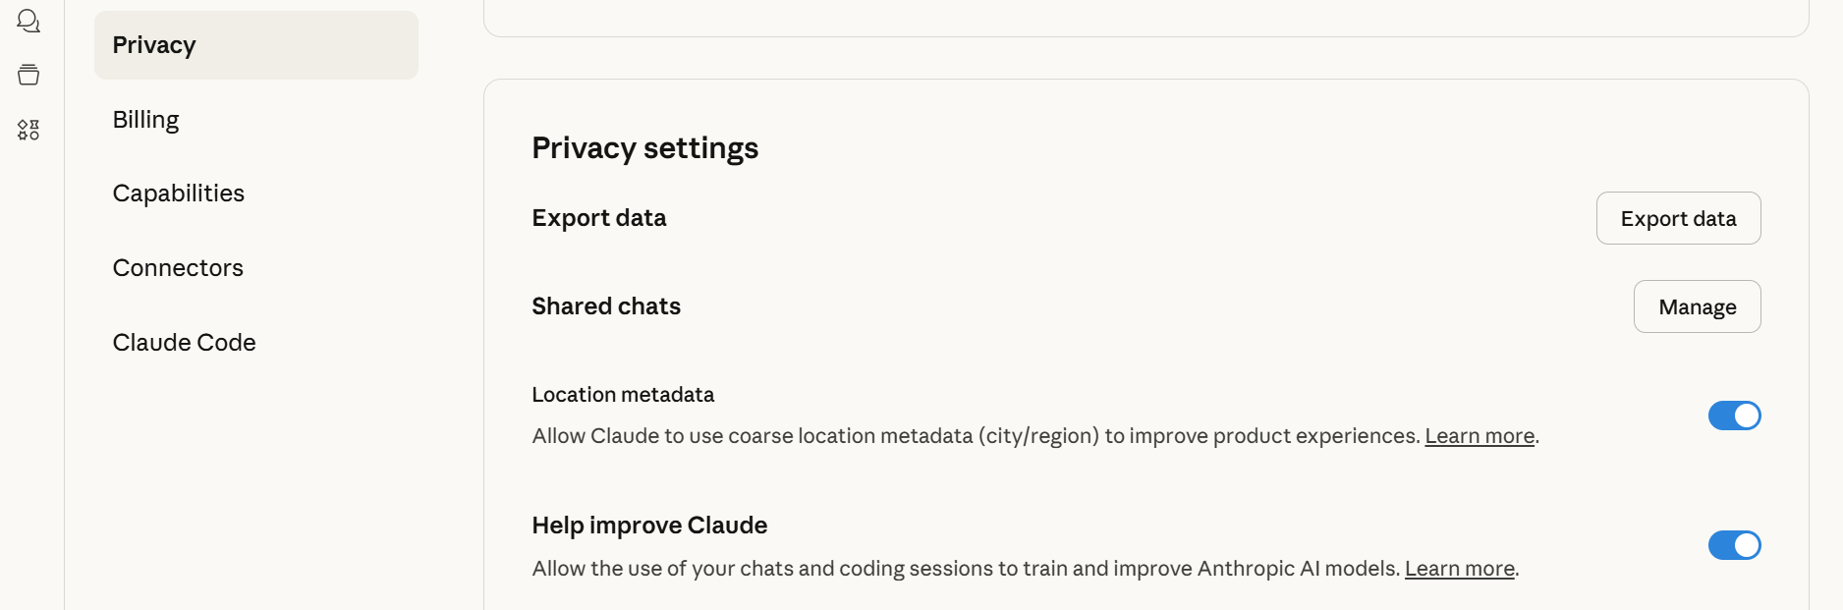Image resolution: width=1843 pixels, height=610 pixels.
Task: Turn off the Help improve Claude toggle
Action: click(1734, 545)
